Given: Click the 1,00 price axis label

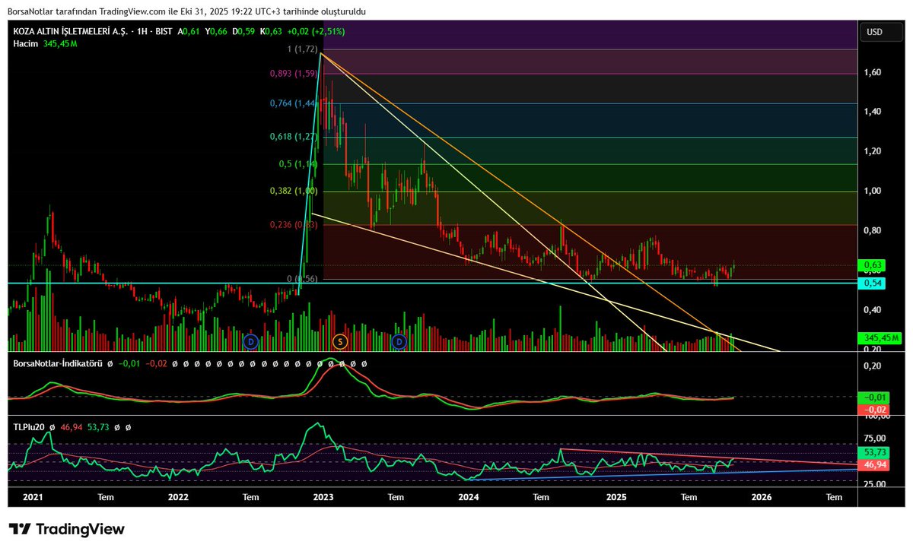Looking at the screenshot, I should 872,191.
